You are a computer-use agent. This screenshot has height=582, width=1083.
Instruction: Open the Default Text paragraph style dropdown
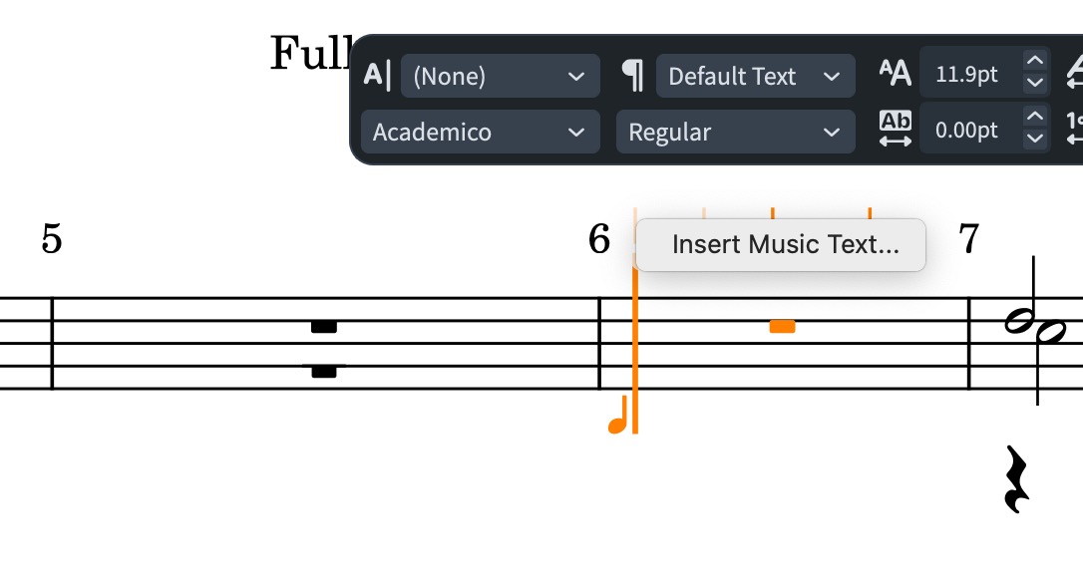(756, 76)
